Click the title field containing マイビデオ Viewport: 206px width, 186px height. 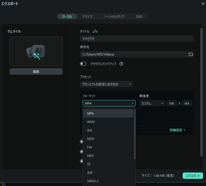(x=137, y=39)
